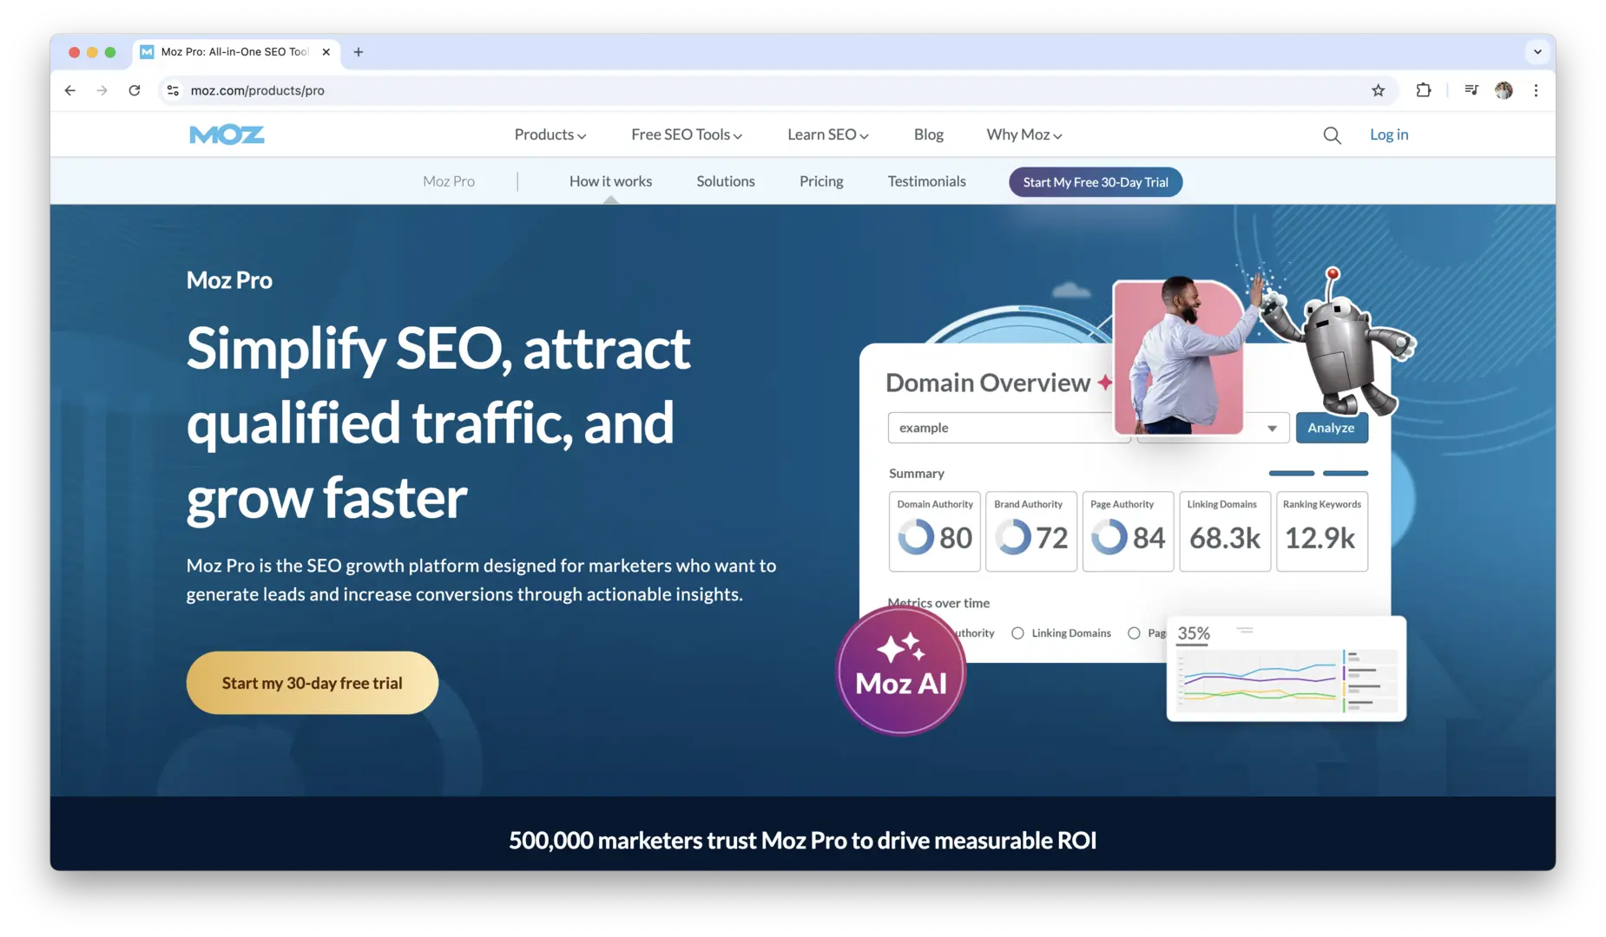Open the Pricing section link
1606x937 pixels.
821,181
